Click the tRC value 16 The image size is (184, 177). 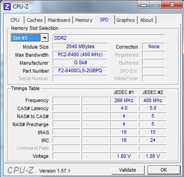[124, 140]
